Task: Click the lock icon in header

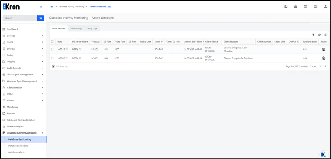Action: click(295, 7)
